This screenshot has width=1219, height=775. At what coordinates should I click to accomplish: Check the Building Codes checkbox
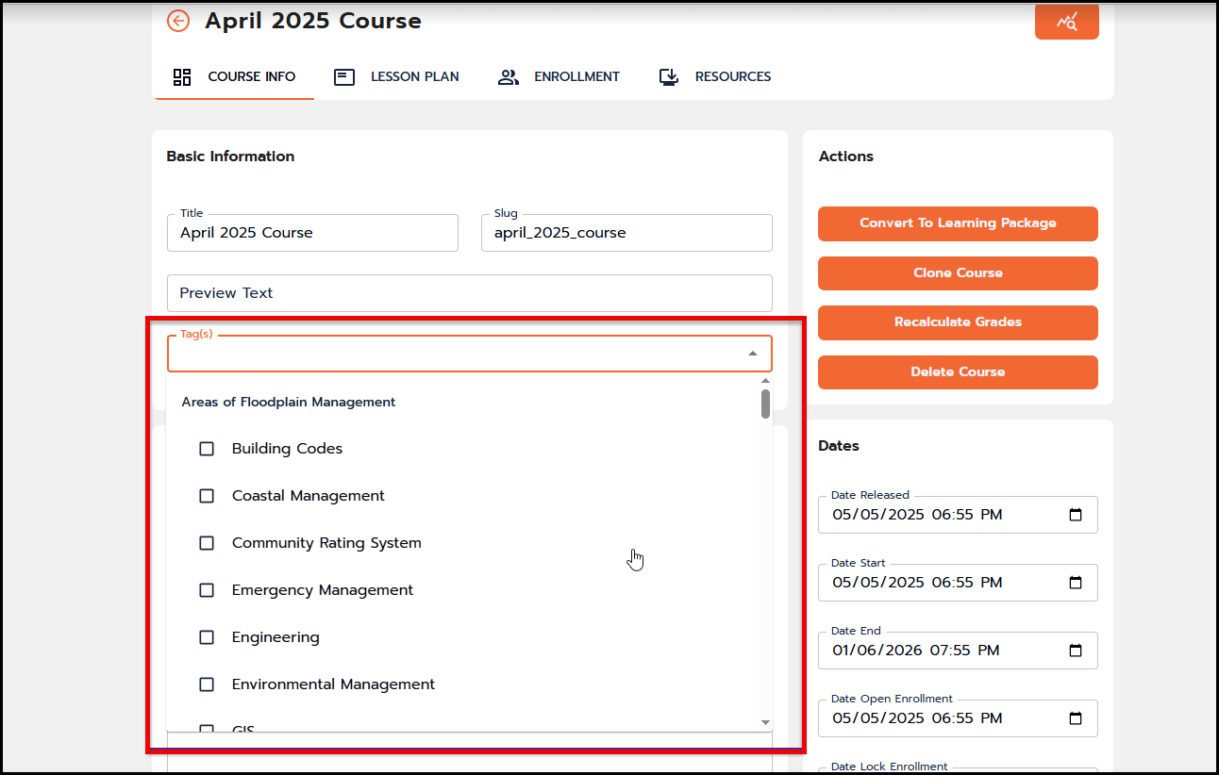click(207, 449)
